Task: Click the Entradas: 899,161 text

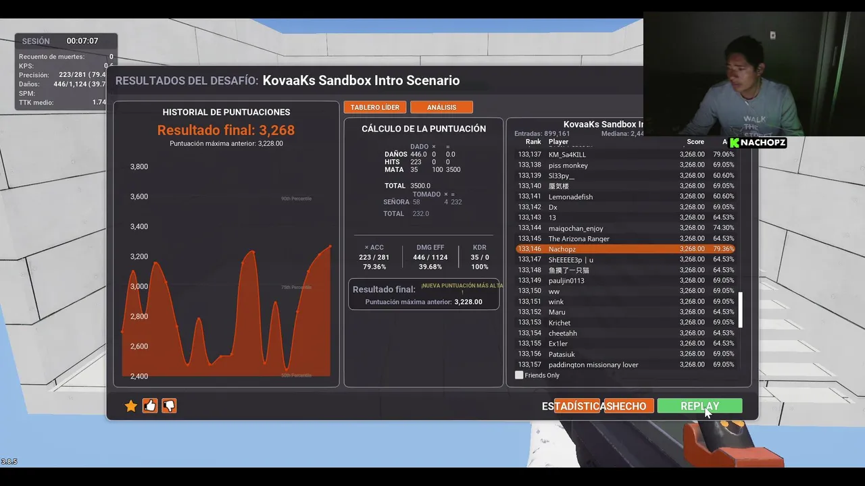Action: (542, 134)
